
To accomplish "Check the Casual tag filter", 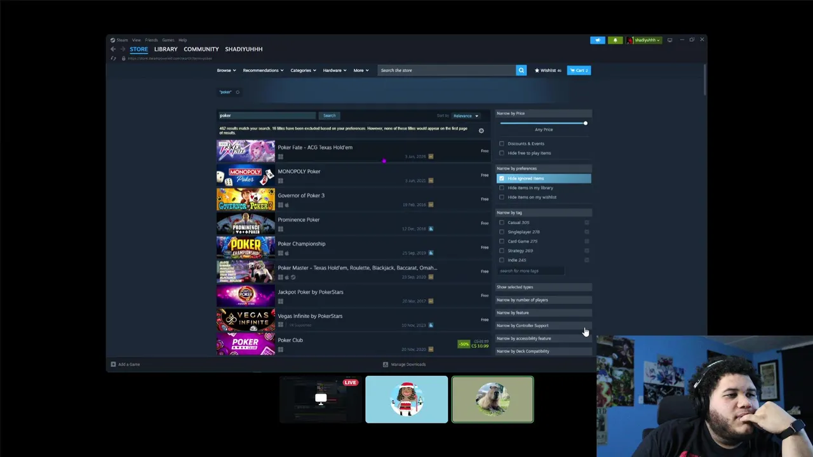I will tap(502, 223).
